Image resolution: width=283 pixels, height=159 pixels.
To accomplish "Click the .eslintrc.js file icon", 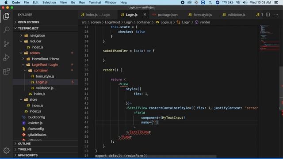I will 23,123.
